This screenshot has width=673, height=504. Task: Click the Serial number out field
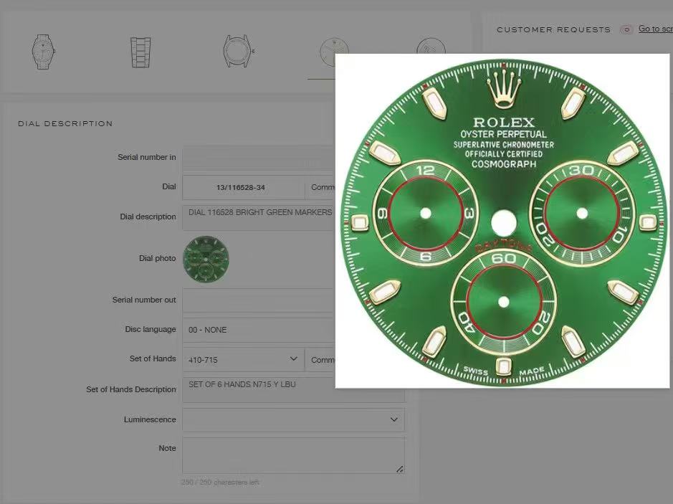(x=258, y=300)
